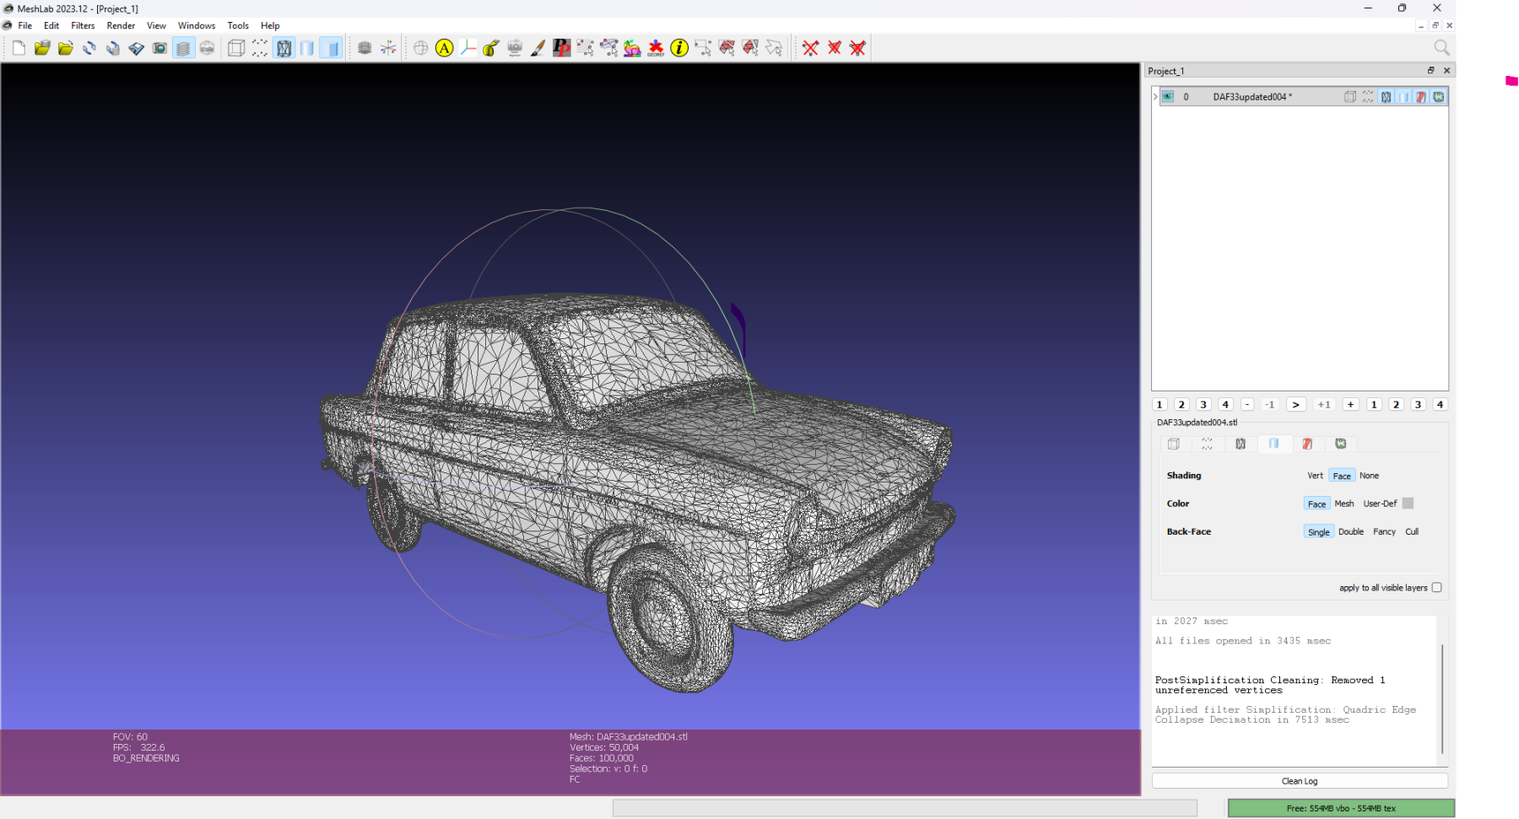The image size is (1519, 819).
Task: Hide DAF33updated004 layer using eye icon
Action: tap(1168, 97)
